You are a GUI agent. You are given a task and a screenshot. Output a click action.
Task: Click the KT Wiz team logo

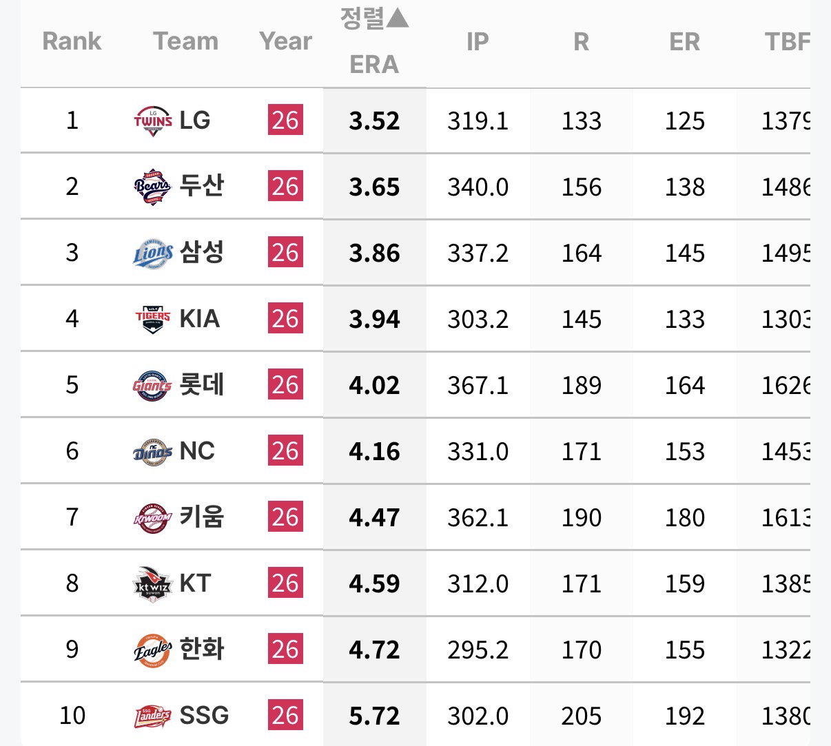click(152, 583)
